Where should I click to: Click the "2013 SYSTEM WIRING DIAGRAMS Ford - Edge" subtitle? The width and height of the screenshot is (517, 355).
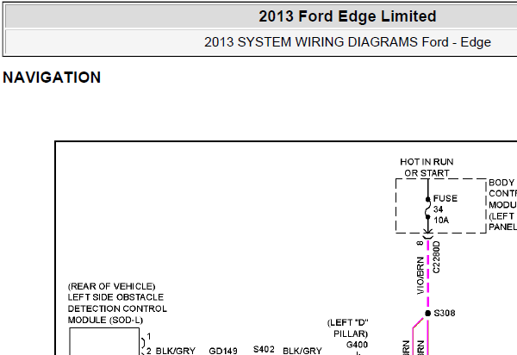pyautogui.click(x=347, y=42)
